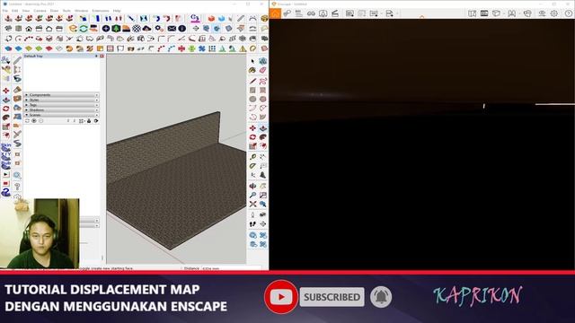Click the Update Scene refresh icon
Viewport: 575px width, 323px height.
click(x=27, y=121)
